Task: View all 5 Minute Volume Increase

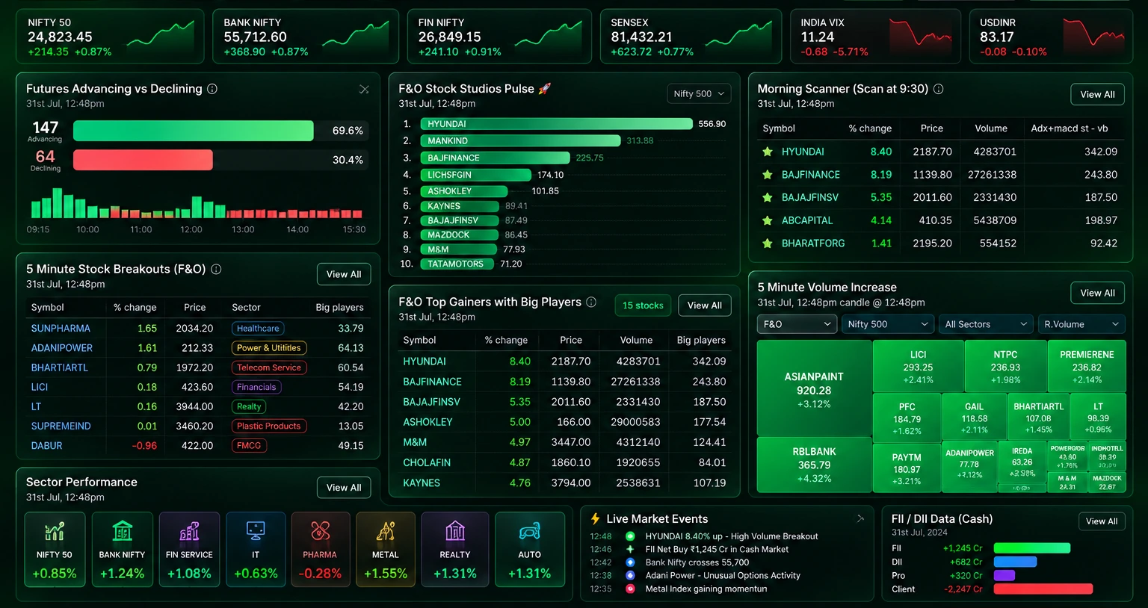Action: click(x=1097, y=293)
